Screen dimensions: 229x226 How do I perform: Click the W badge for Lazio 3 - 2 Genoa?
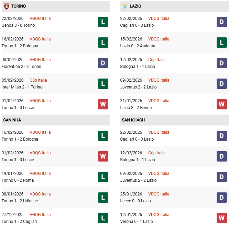pyautogui.click(x=222, y=104)
